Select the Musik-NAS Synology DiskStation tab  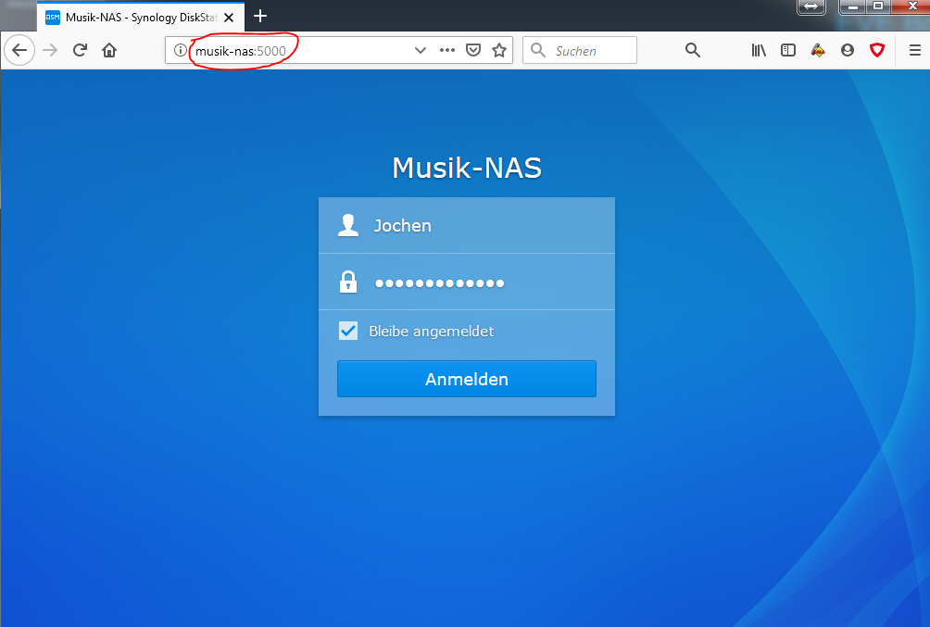141,18
